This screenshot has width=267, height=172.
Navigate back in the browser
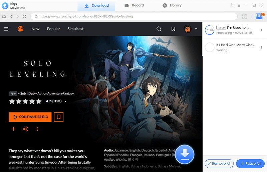11,16
